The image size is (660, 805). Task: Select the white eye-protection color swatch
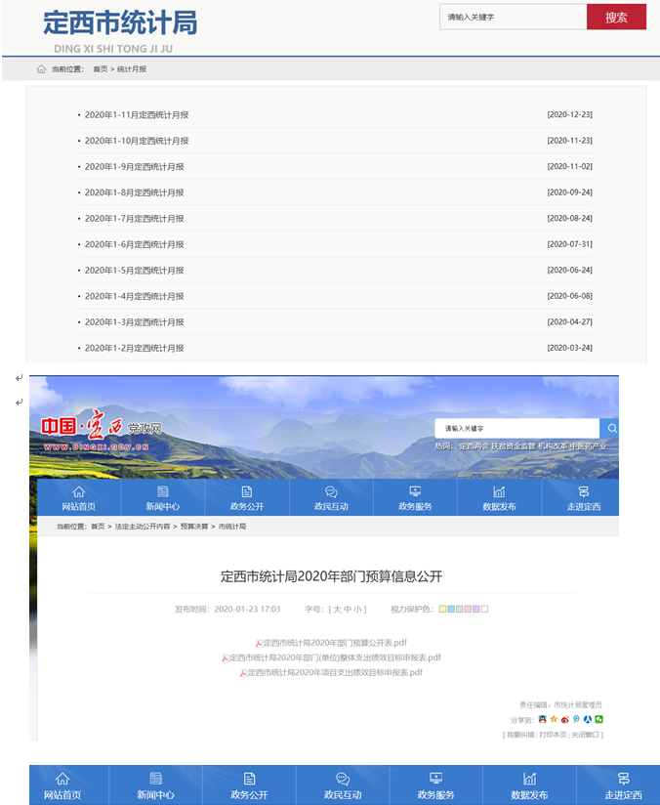[484, 609]
